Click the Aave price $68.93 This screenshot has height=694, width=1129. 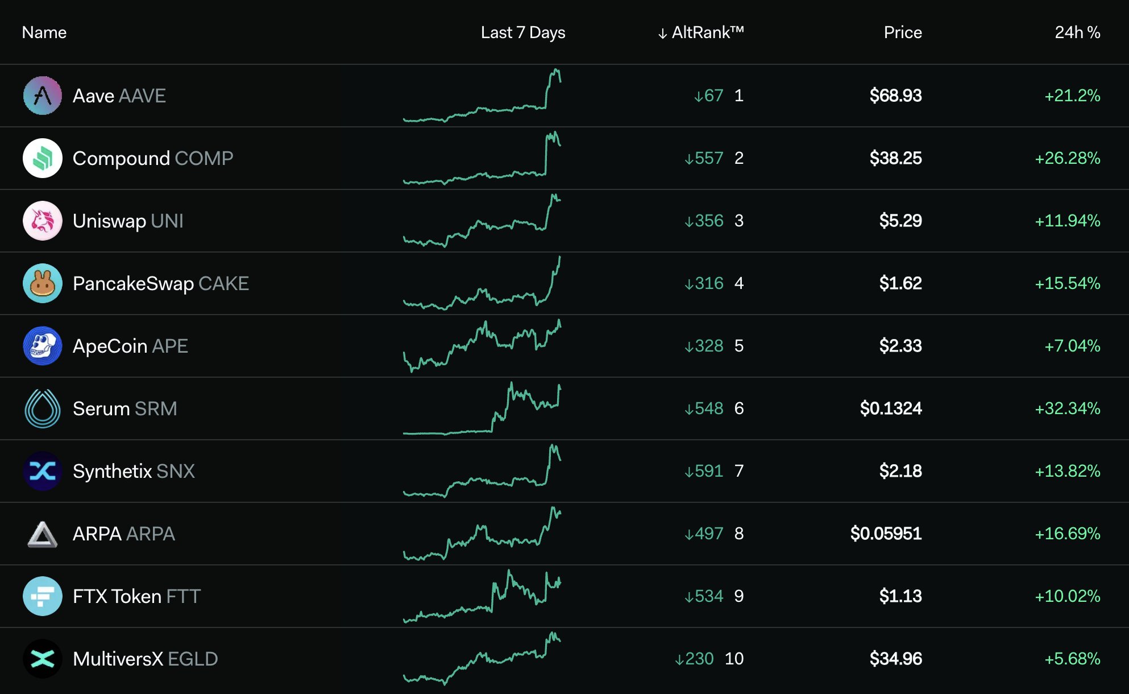pos(895,96)
